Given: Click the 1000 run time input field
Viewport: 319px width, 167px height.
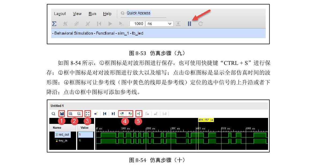Looking at the screenshot, I should (x=137, y=24).
